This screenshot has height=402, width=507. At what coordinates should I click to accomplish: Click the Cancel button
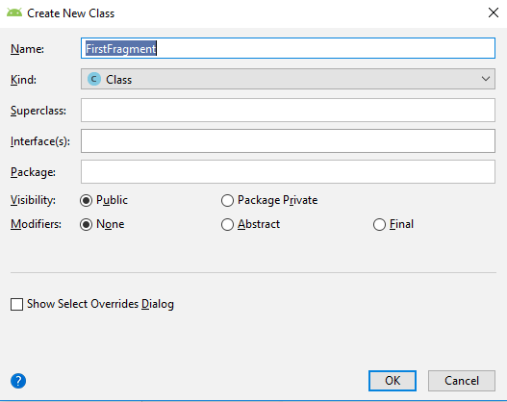click(x=462, y=381)
